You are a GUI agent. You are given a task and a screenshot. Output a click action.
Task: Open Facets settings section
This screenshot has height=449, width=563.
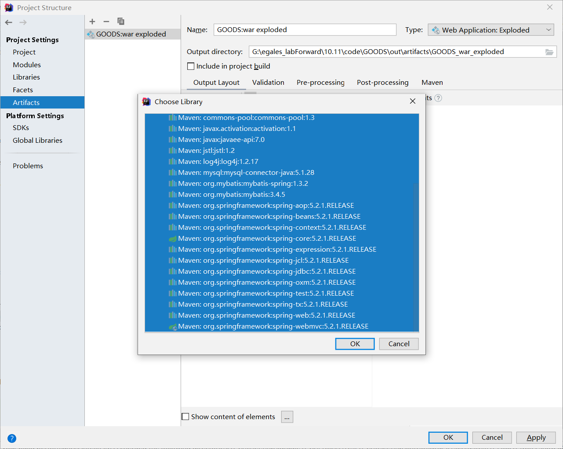tap(23, 90)
